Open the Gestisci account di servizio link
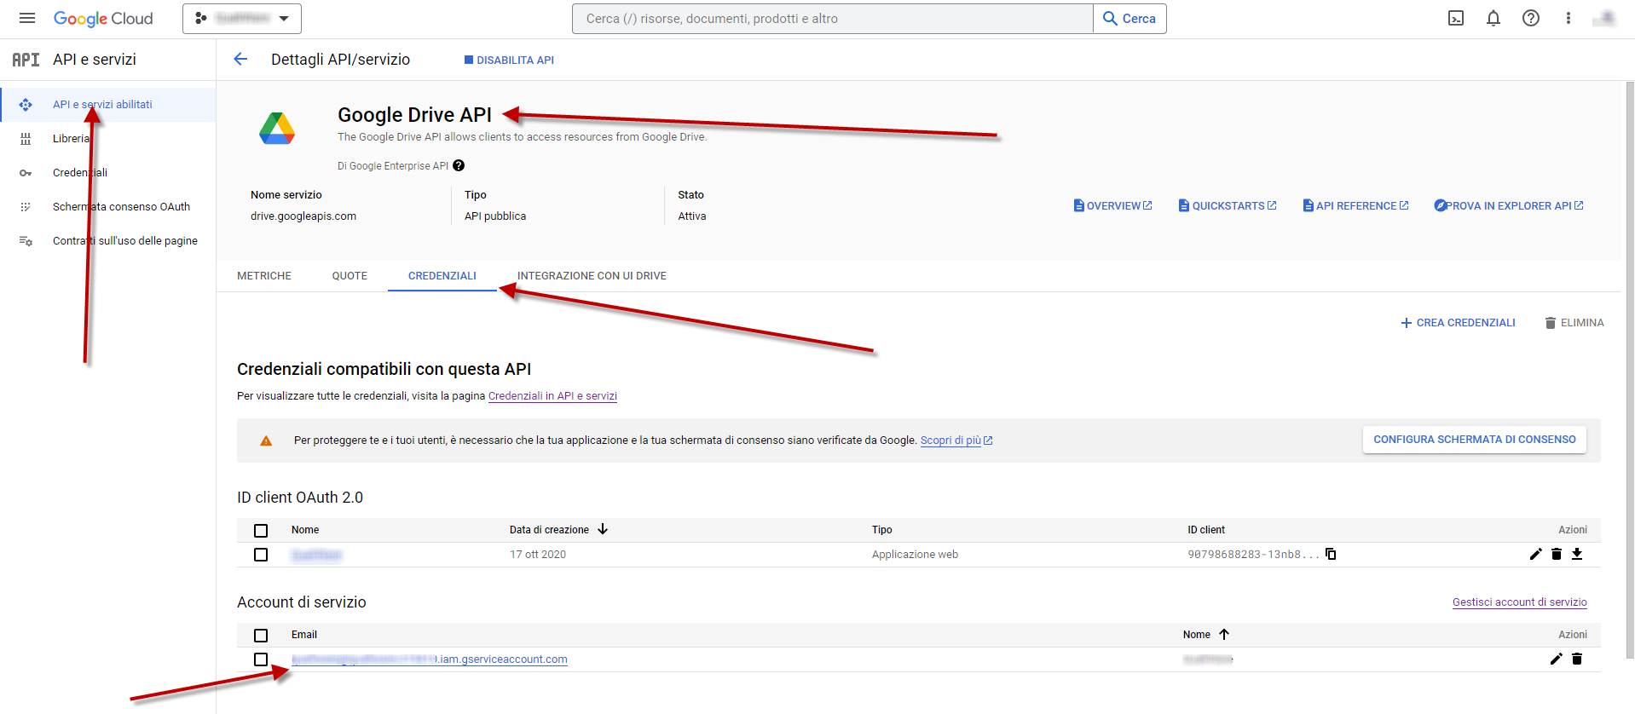This screenshot has height=714, width=1635. [1519, 602]
